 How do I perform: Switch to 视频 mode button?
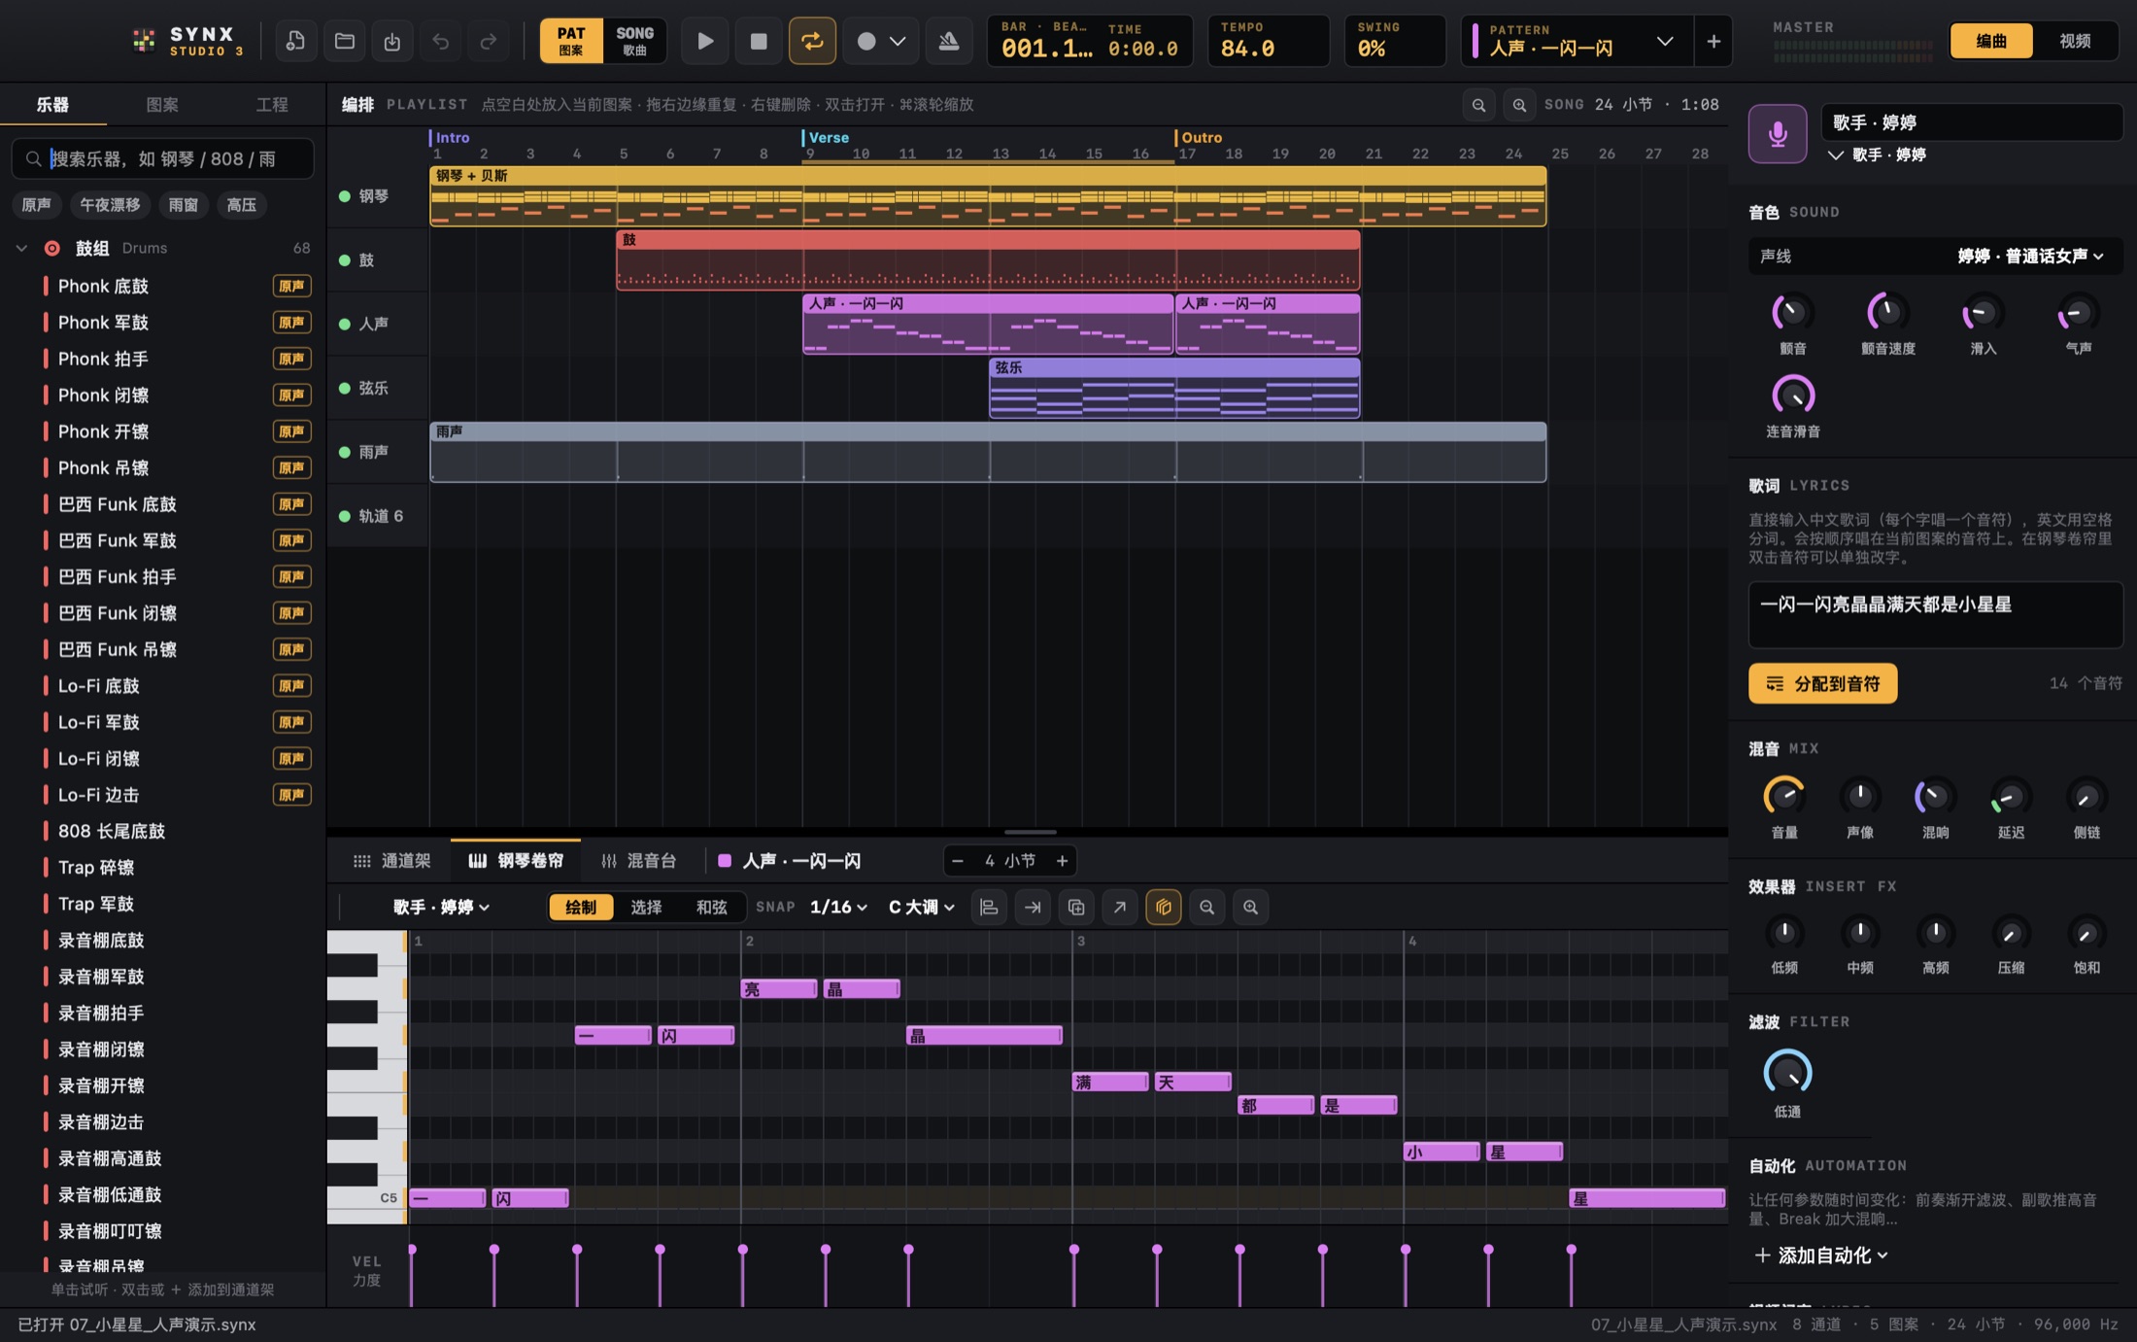tap(2075, 41)
